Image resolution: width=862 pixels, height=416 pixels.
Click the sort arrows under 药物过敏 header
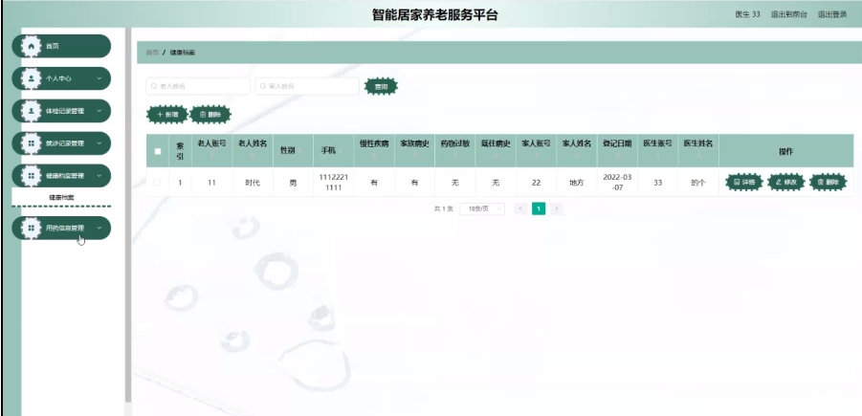coord(455,156)
